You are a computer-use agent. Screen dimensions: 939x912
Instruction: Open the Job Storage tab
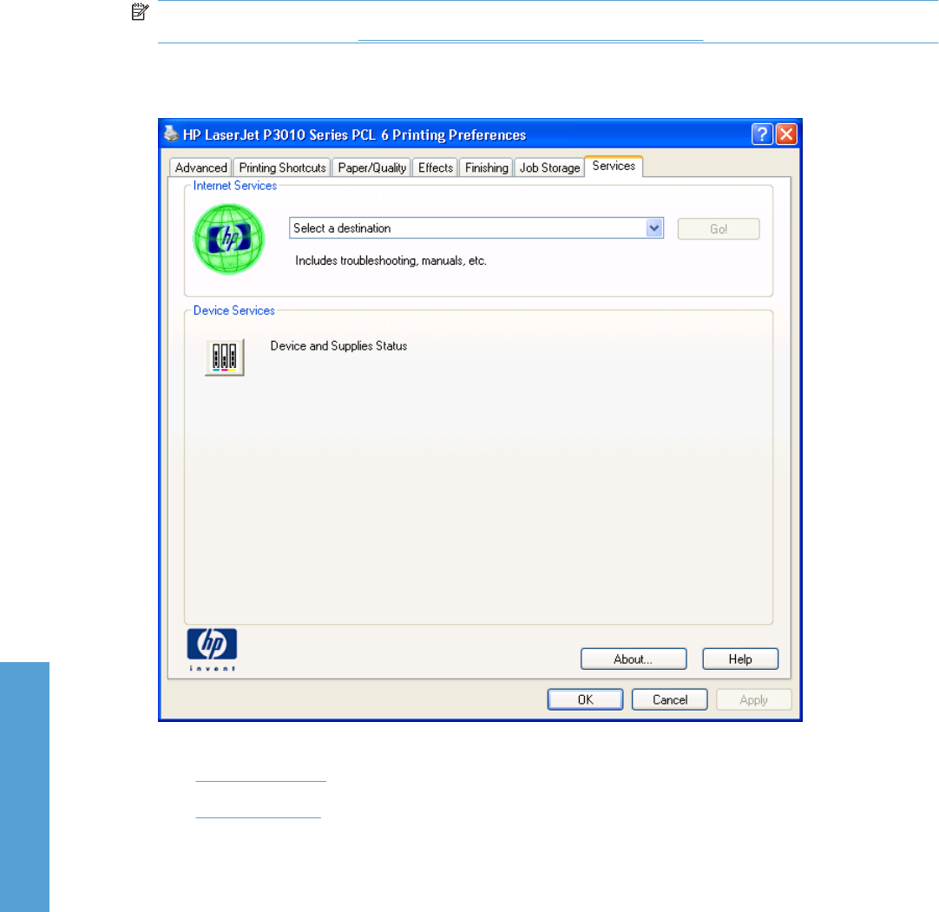[549, 167]
